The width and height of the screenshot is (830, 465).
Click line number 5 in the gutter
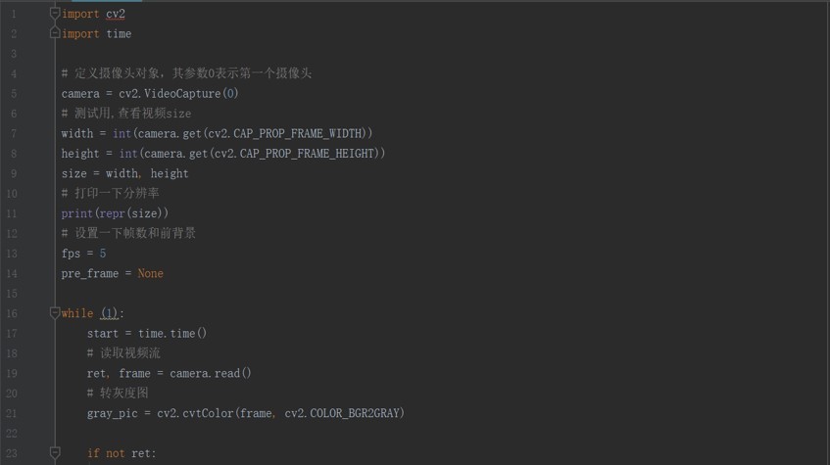coord(14,94)
